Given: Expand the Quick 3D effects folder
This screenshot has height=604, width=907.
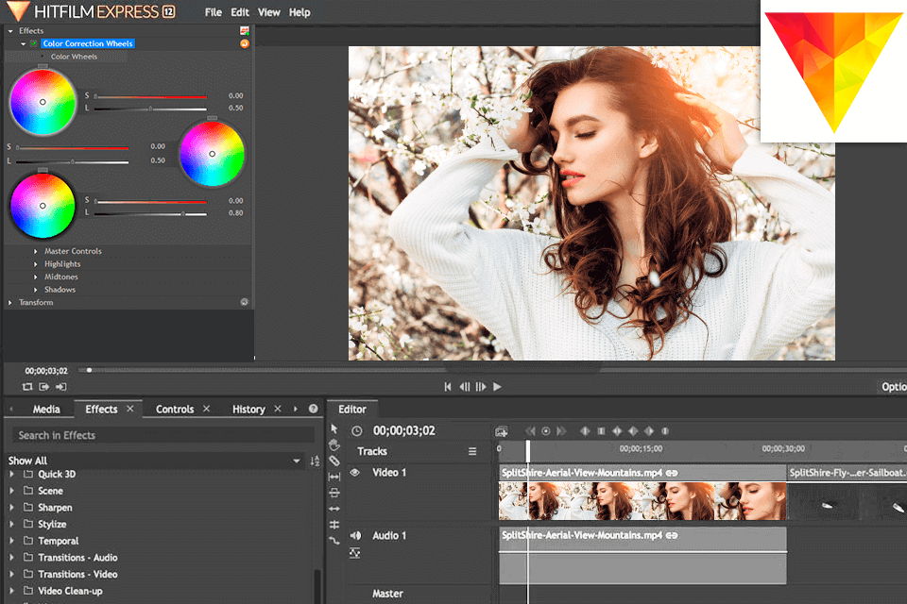Looking at the screenshot, I should coord(11,474).
